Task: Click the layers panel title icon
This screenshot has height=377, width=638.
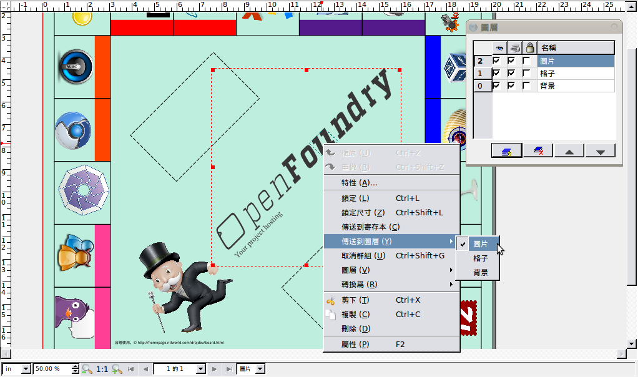Action: [x=473, y=27]
